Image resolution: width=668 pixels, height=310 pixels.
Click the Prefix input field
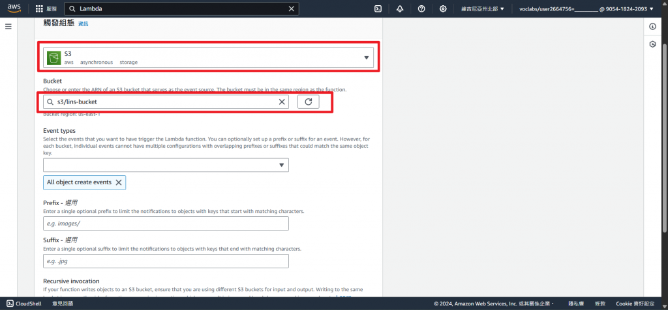(166, 223)
